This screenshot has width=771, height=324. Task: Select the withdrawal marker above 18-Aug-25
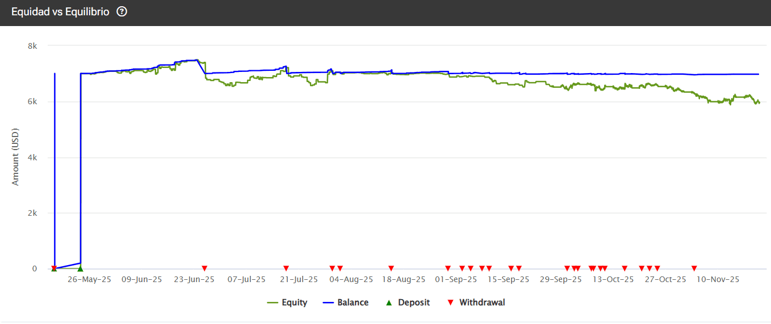(x=391, y=268)
